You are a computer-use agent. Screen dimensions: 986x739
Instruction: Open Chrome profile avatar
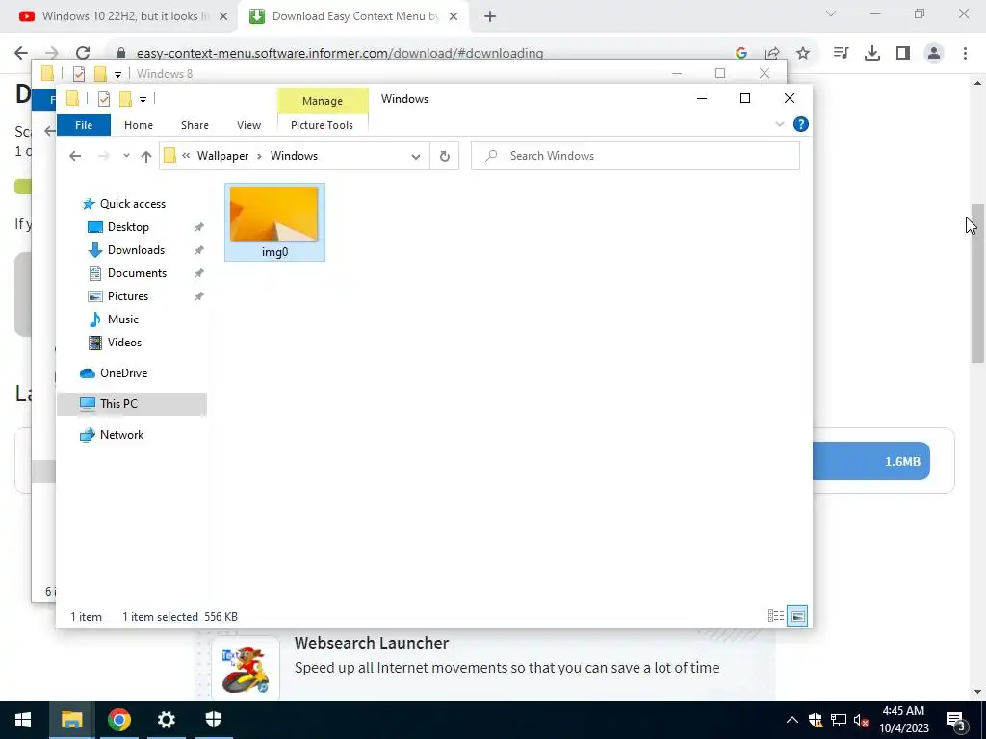tap(934, 53)
